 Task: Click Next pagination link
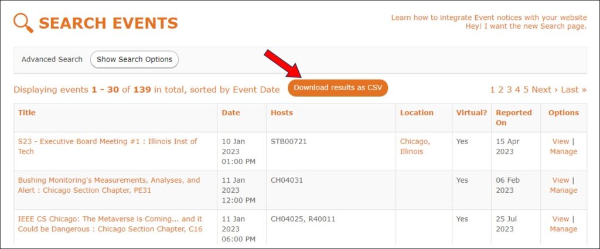point(544,90)
